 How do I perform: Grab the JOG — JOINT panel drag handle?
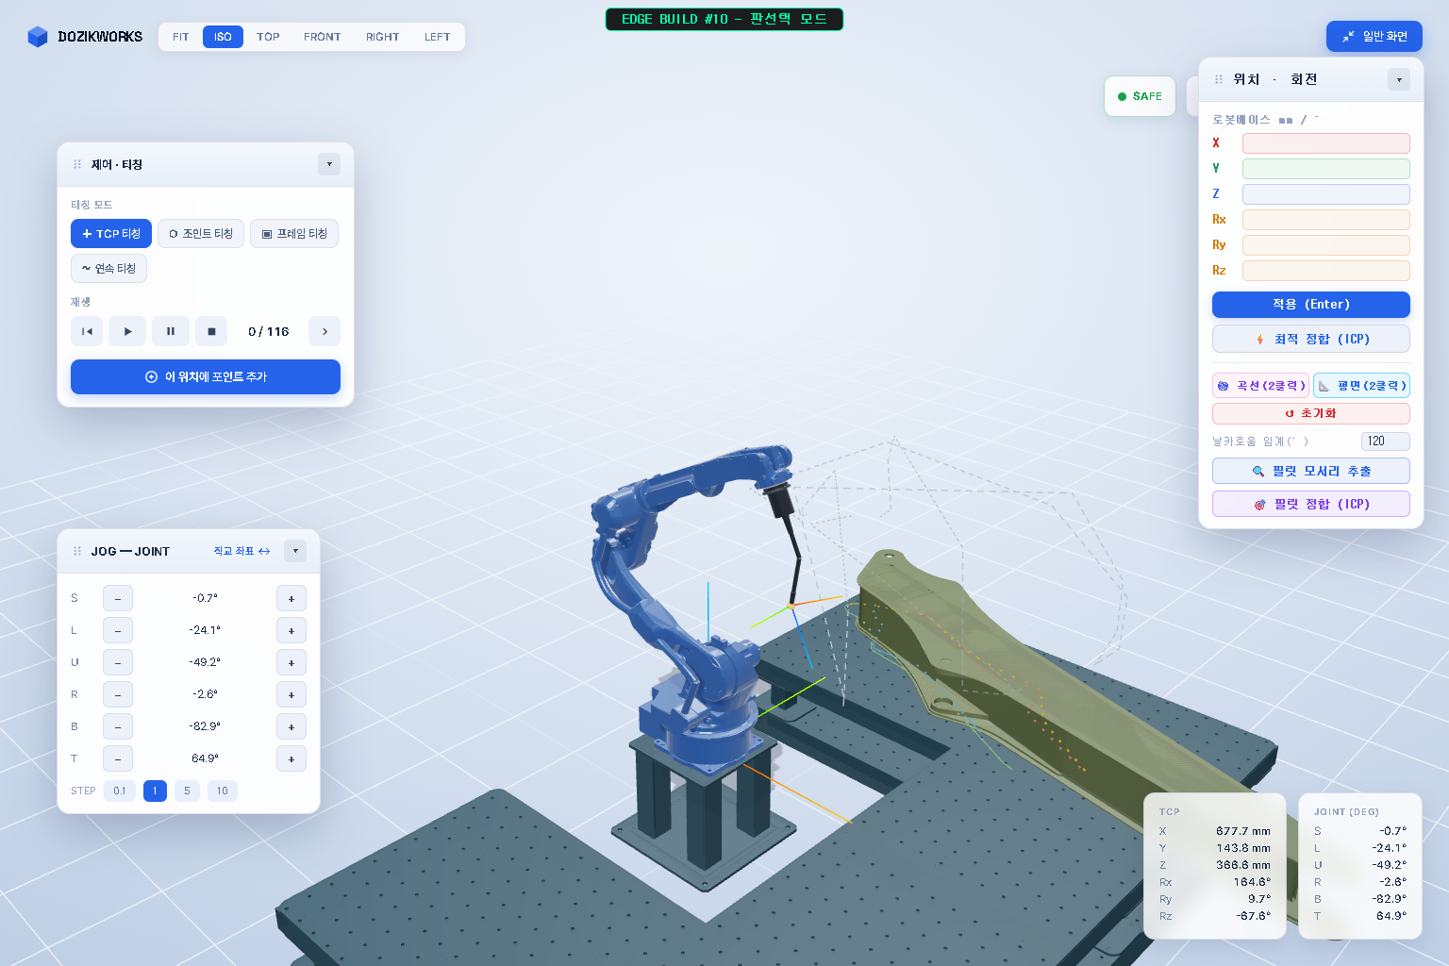[x=77, y=551]
